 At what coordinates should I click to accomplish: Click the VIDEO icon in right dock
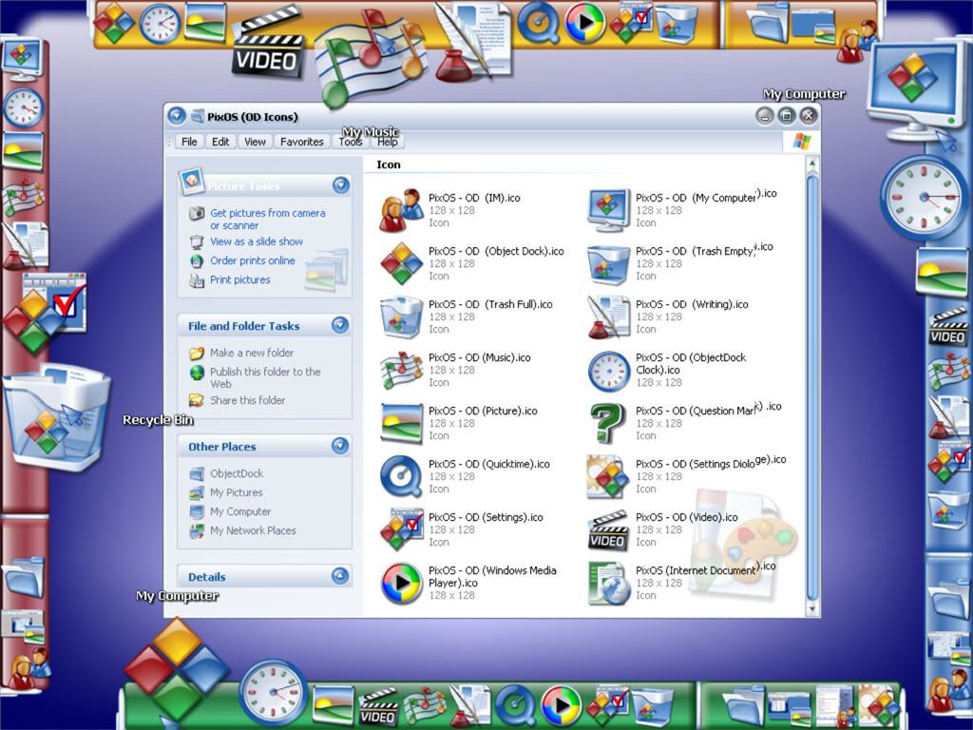coord(947,325)
